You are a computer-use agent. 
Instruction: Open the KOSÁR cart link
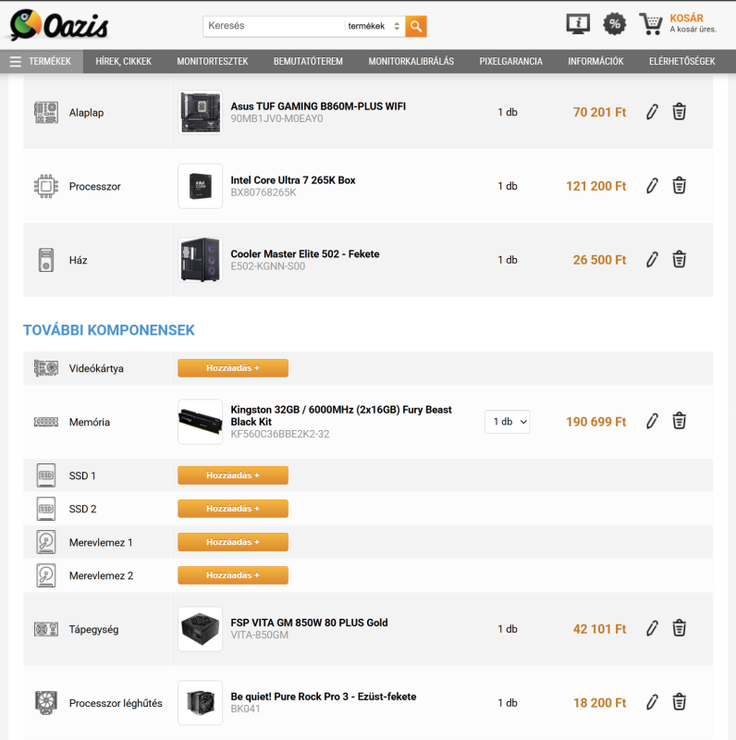pyautogui.click(x=686, y=18)
